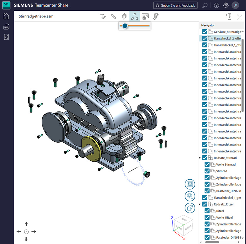The image size is (246, 244).
Task: Toggle Flanschdeckel_1_ges checkbox
Action: click(205, 198)
